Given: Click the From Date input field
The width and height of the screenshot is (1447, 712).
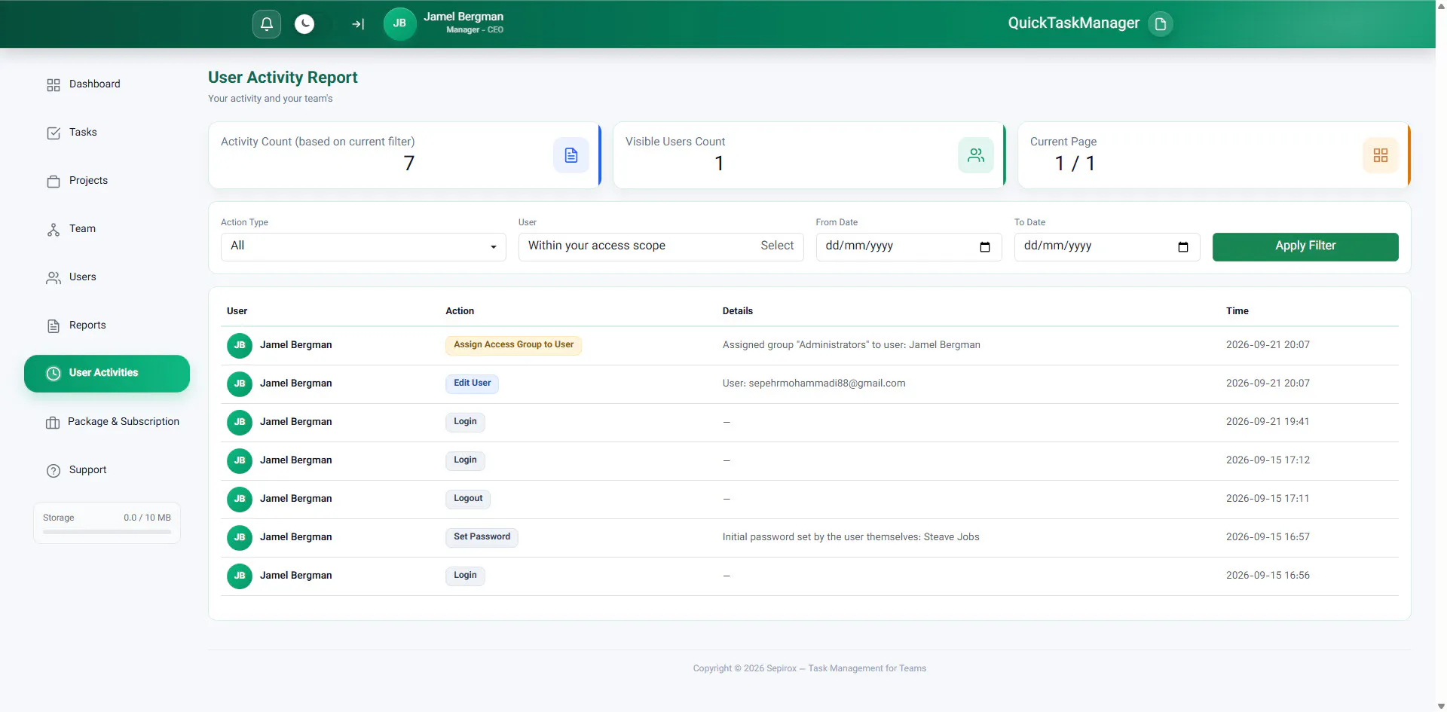Looking at the screenshot, I should tap(909, 246).
